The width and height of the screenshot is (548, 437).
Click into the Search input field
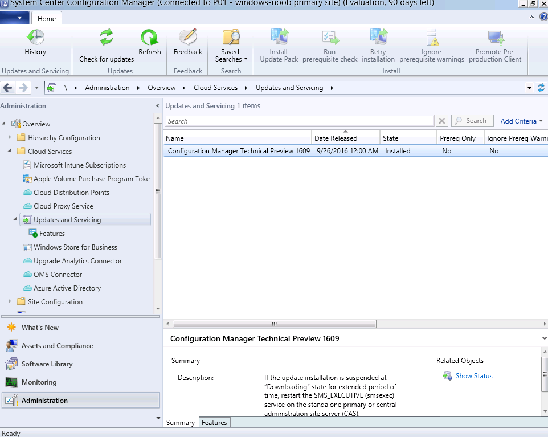point(299,121)
